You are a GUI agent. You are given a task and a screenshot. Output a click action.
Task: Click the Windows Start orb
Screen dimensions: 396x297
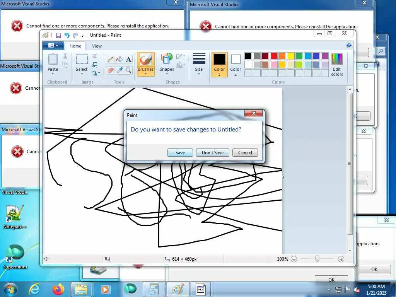coord(10,289)
